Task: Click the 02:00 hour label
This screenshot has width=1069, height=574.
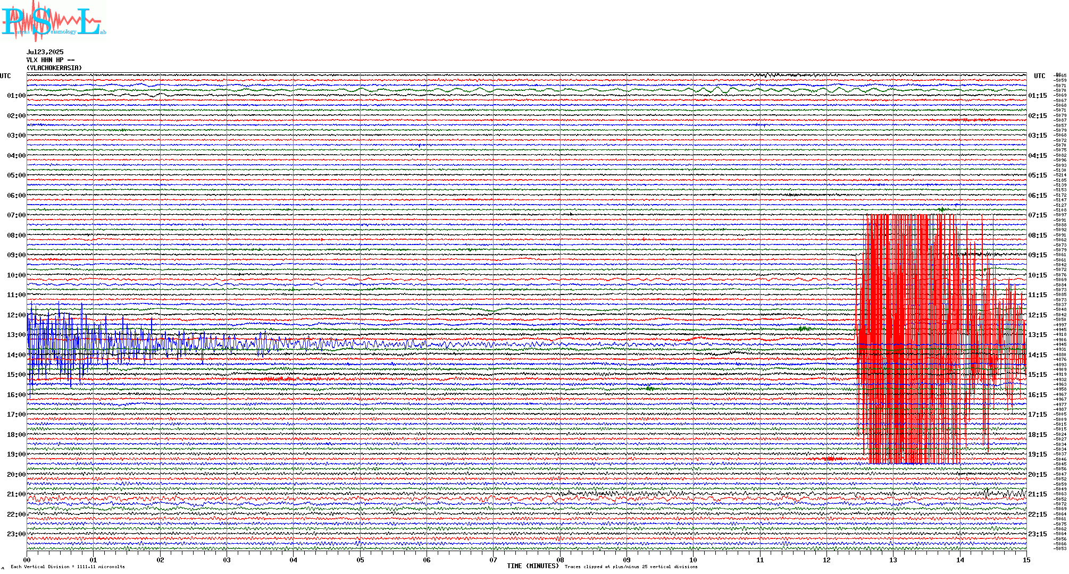Action: tap(16, 116)
